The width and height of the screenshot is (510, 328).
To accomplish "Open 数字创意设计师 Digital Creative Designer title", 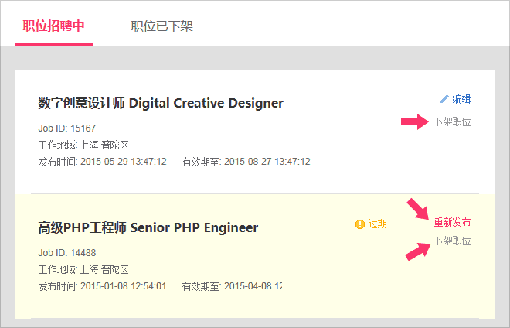I will click(x=161, y=103).
